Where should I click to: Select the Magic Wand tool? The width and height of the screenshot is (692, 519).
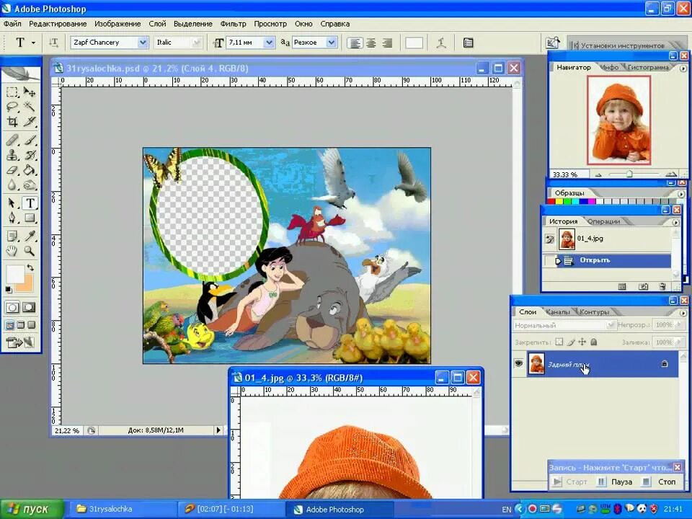[29, 107]
